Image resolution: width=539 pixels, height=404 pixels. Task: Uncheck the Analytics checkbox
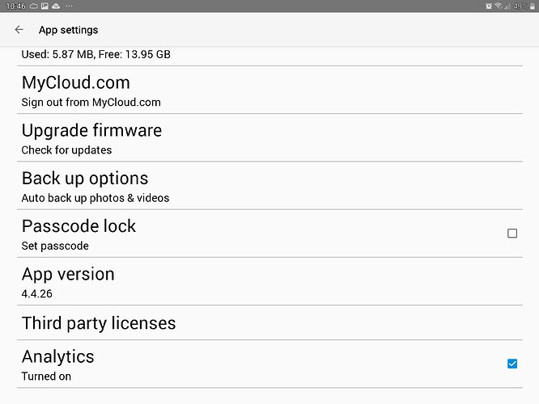point(511,364)
